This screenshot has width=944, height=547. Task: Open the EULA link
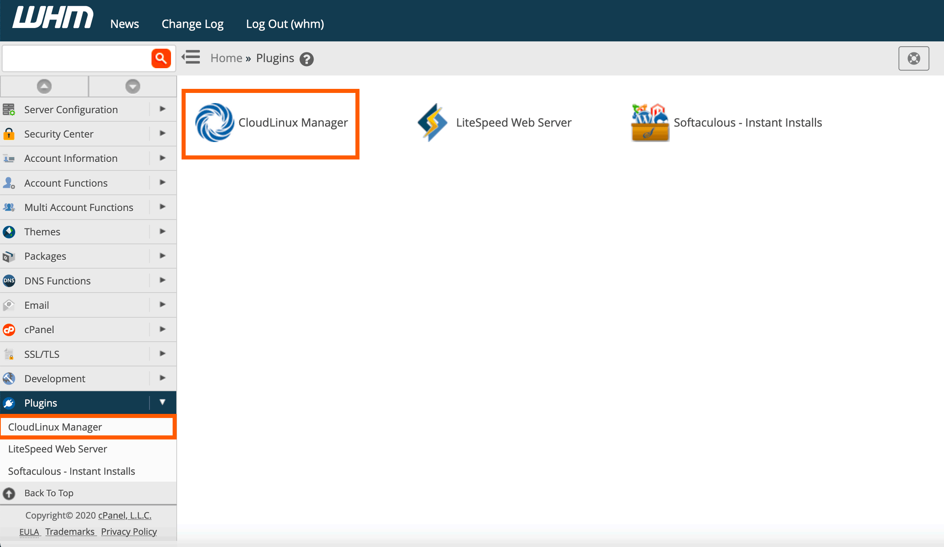[x=29, y=532]
